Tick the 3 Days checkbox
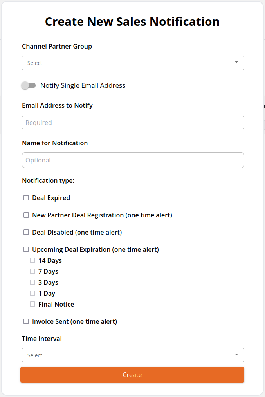265x397 pixels. (x=32, y=282)
